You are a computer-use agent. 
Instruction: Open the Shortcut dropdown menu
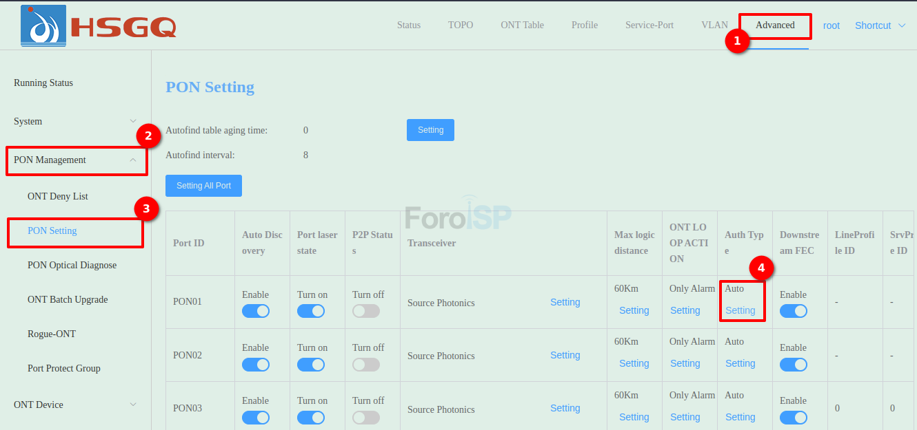coord(880,25)
